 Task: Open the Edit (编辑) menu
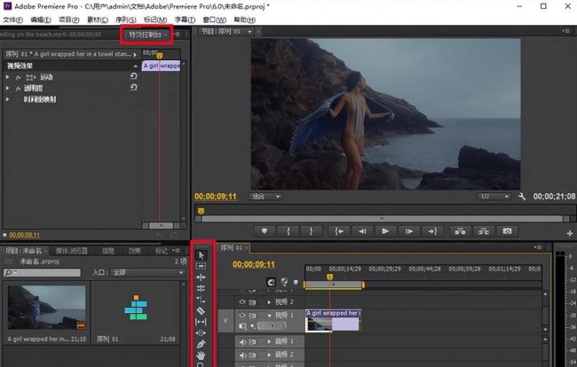[x=41, y=20]
